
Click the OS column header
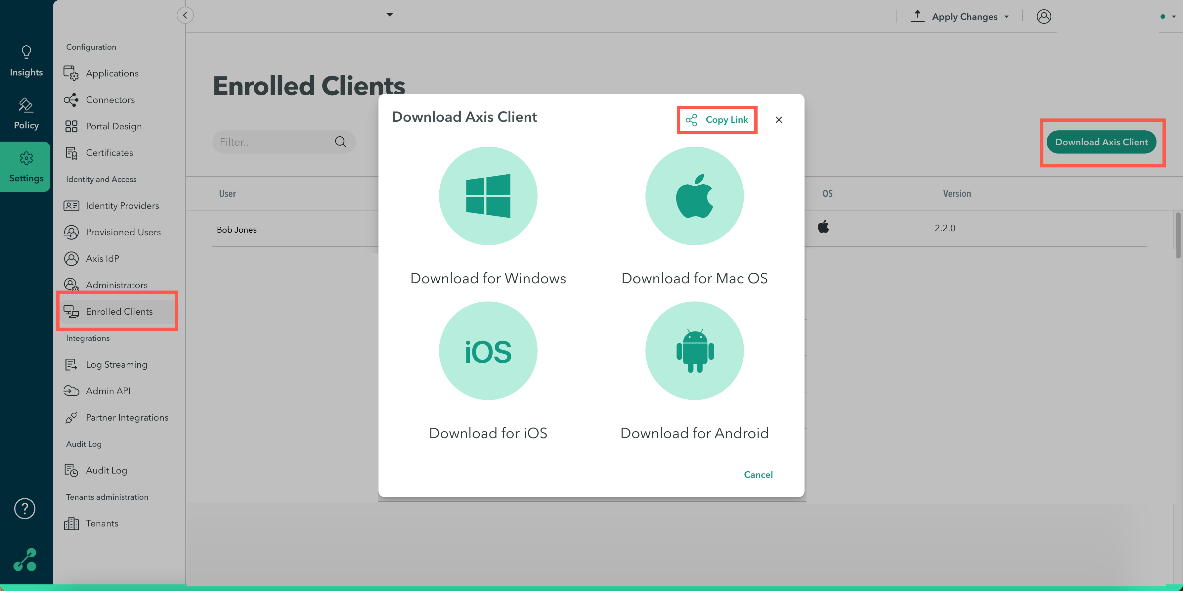(827, 194)
